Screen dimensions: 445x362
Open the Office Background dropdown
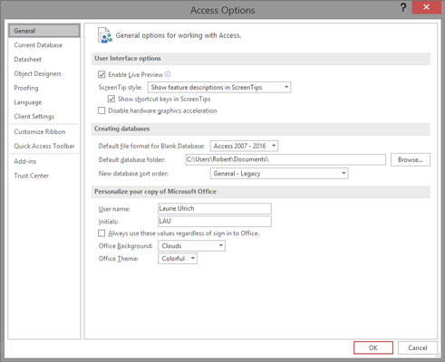191,246
